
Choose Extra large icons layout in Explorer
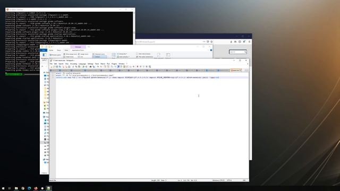pos(70,54)
